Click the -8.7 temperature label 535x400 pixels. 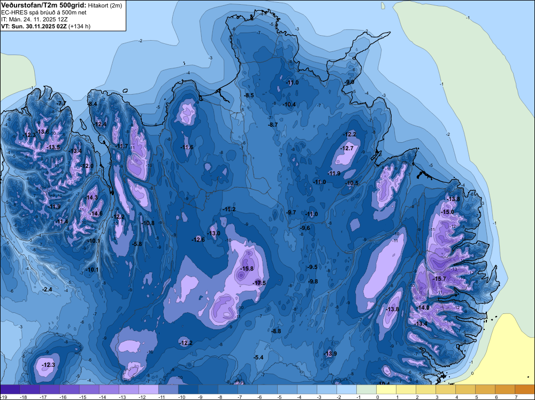coord(273,125)
